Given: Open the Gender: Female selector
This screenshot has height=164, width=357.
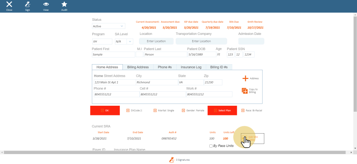Looking at the screenshot, I should click(183, 110).
